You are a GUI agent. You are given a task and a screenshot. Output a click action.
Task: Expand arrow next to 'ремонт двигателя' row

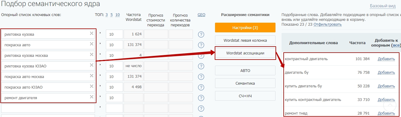click(100, 96)
